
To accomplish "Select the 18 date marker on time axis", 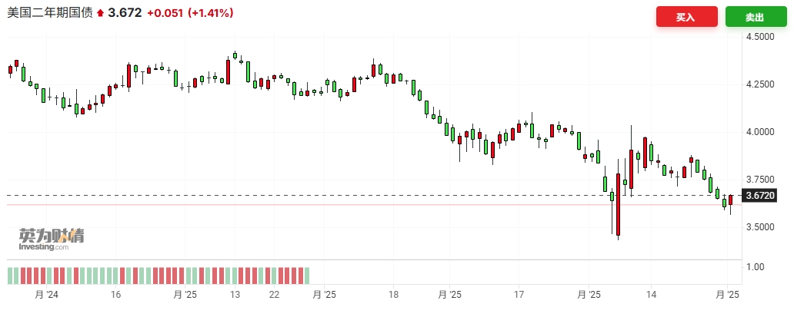I will (393, 294).
